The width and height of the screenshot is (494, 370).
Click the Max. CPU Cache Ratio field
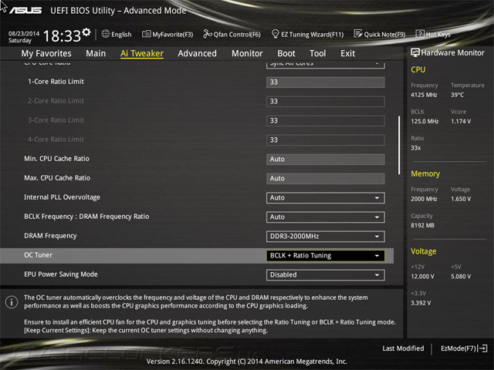[x=326, y=178]
